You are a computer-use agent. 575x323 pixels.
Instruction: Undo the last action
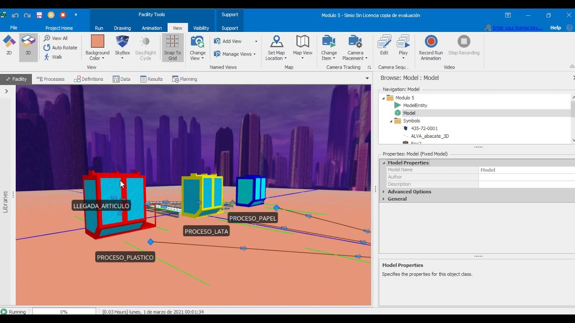(x=15, y=15)
